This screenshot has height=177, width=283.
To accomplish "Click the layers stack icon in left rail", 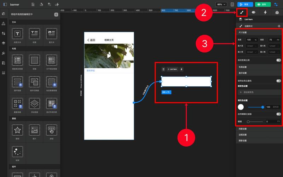I will click(x=4, y=43).
